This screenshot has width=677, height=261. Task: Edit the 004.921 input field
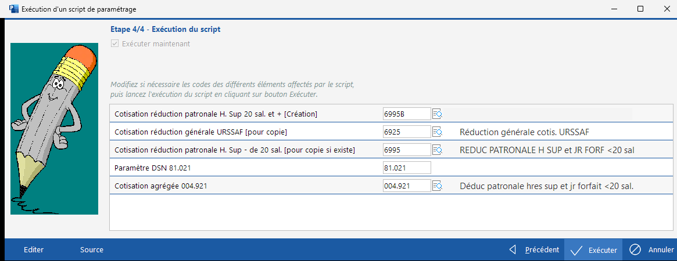406,186
